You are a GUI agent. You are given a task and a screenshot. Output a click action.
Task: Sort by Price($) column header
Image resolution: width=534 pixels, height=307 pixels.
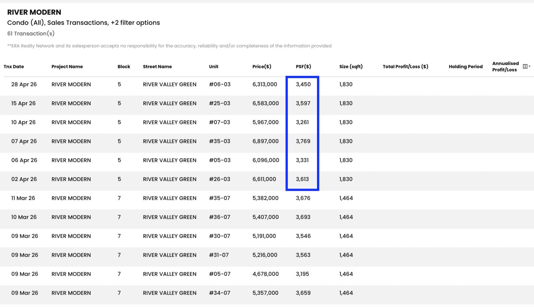262,67
